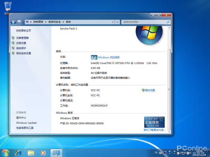
Task: Select 高级系统设置 in the sidebar
Action: [x=23, y=53]
